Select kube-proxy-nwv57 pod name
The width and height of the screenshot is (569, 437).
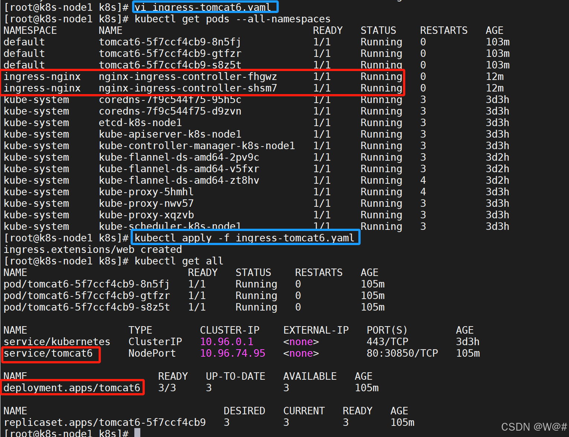coord(146,203)
